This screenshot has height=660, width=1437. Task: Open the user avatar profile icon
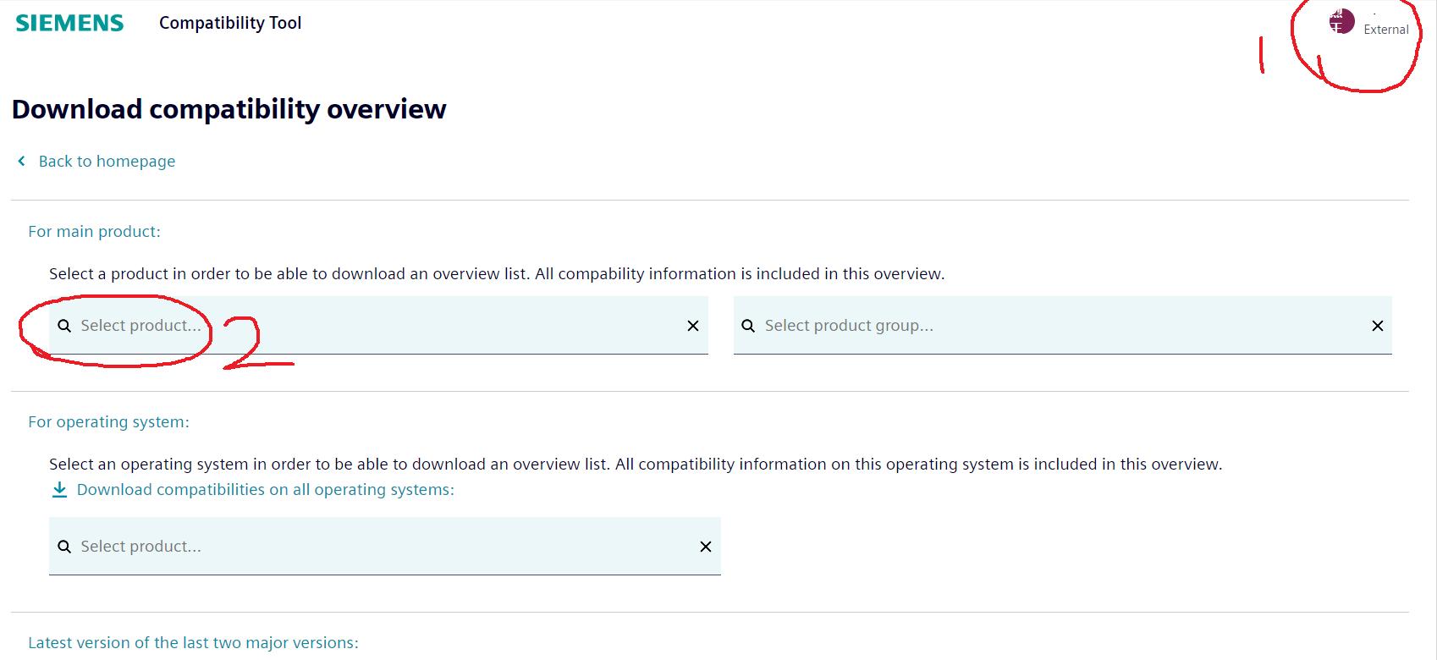pyautogui.click(x=1341, y=21)
